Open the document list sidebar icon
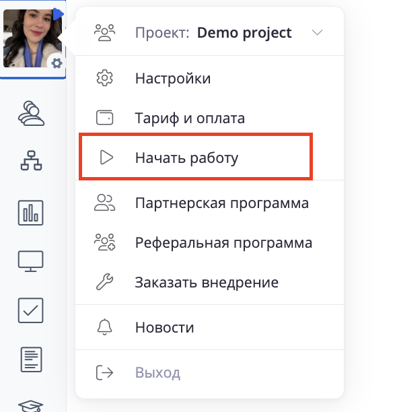397x412 pixels. click(x=31, y=359)
